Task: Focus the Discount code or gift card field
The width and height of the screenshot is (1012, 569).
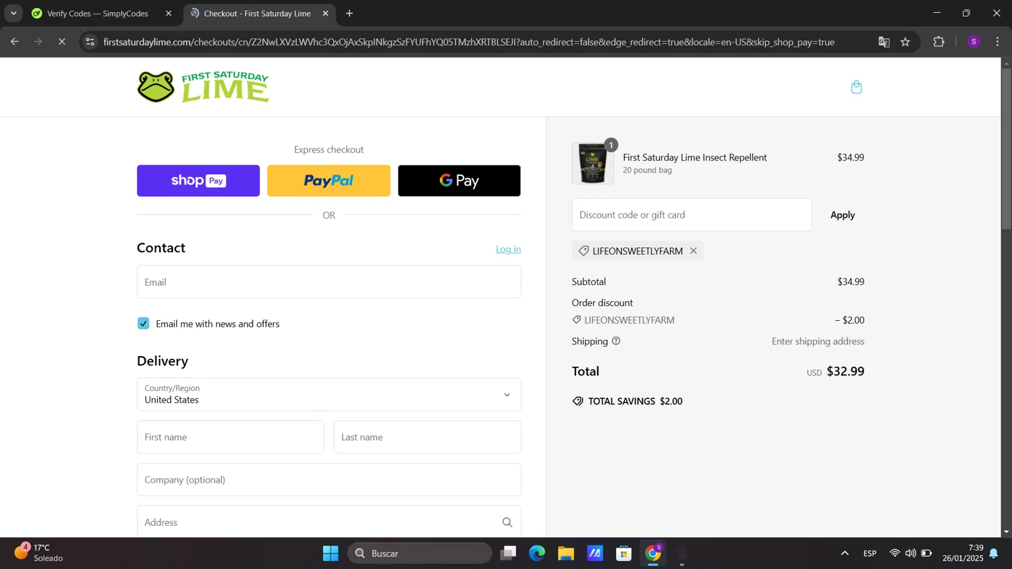Action: point(692,215)
